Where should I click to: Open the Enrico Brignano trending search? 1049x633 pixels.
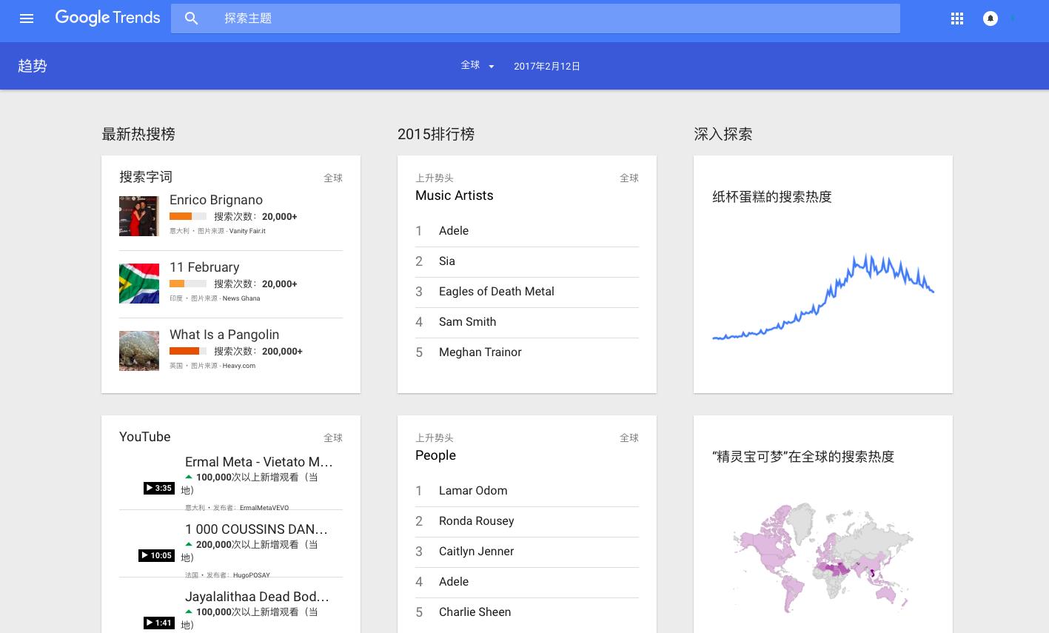click(216, 200)
